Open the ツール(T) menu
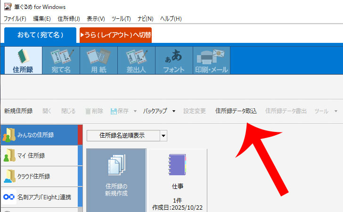This screenshot has width=343, height=212. coord(121,18)
